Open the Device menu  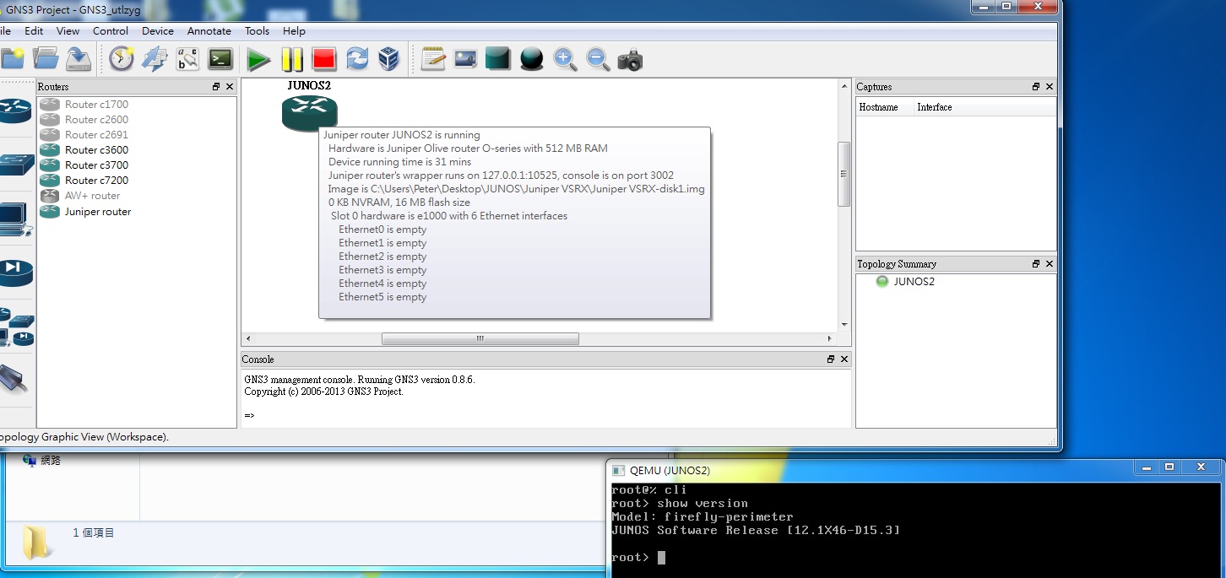pos(158,30)
